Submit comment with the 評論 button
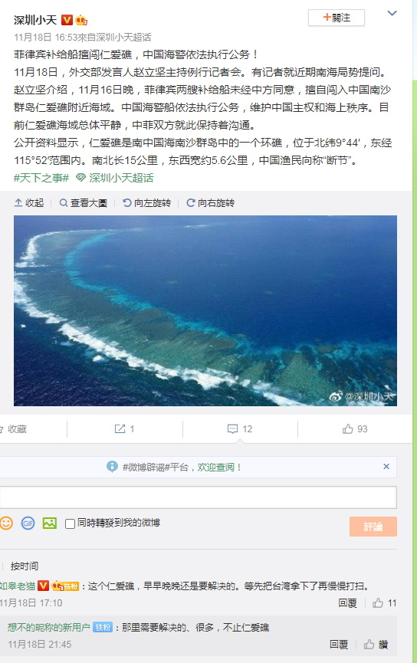The height and width of the screenshot is (663, 417). pyautogui.click(x=373, y=527)
